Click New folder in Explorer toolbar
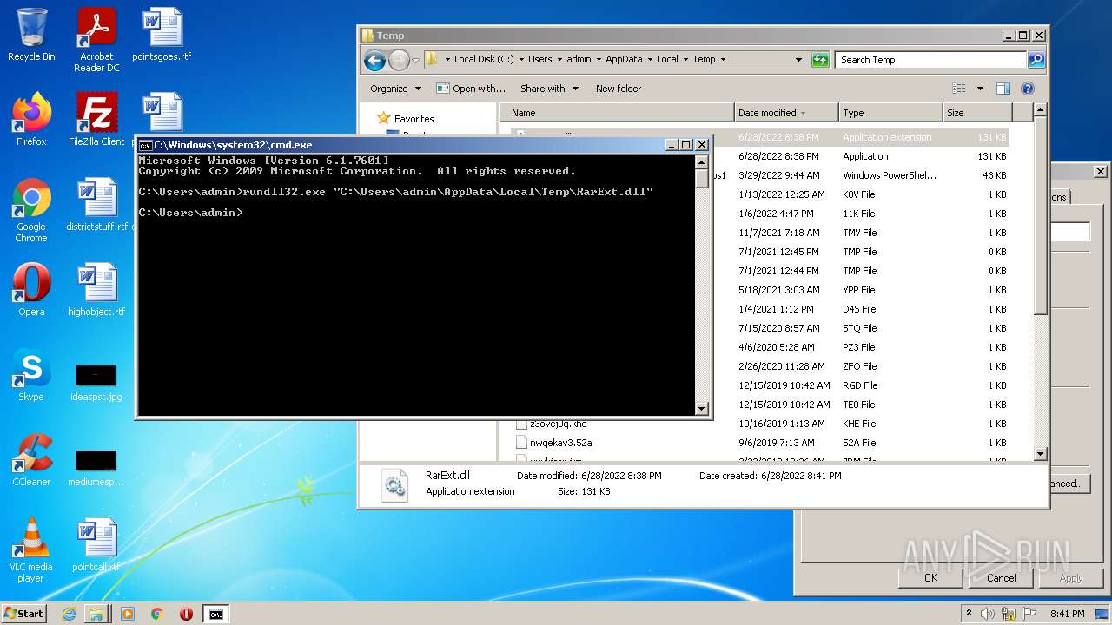This screenshot has height=625, width=1112. click(x=619, y=89)
